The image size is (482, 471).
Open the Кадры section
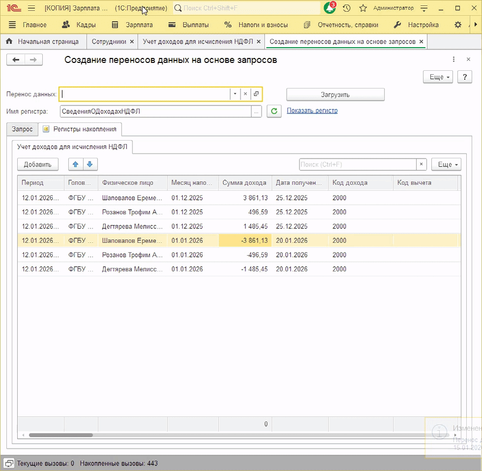(x=79, y=25)
